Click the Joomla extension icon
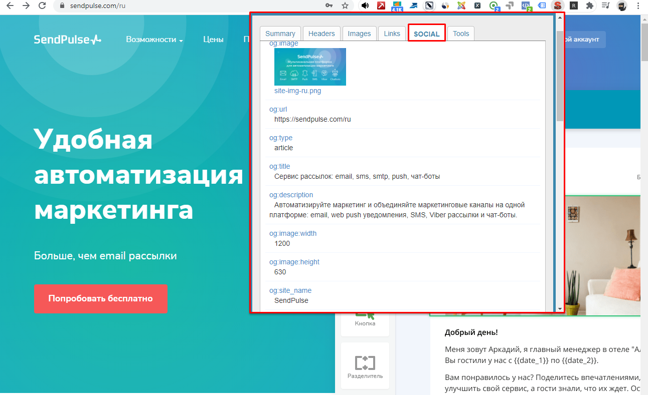The height and width of the screenshot is (395, 648). click(461, 6)
